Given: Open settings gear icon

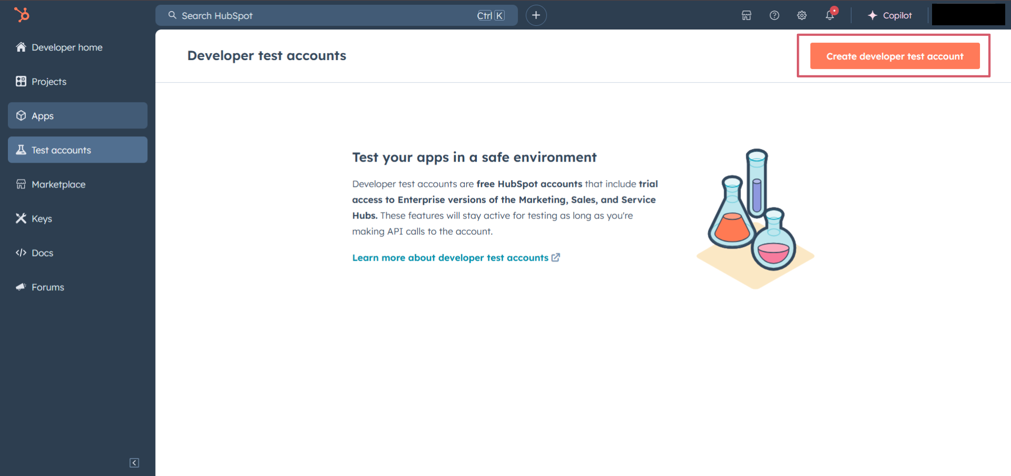Looking at the screenshot, I should tap(802, 15).
